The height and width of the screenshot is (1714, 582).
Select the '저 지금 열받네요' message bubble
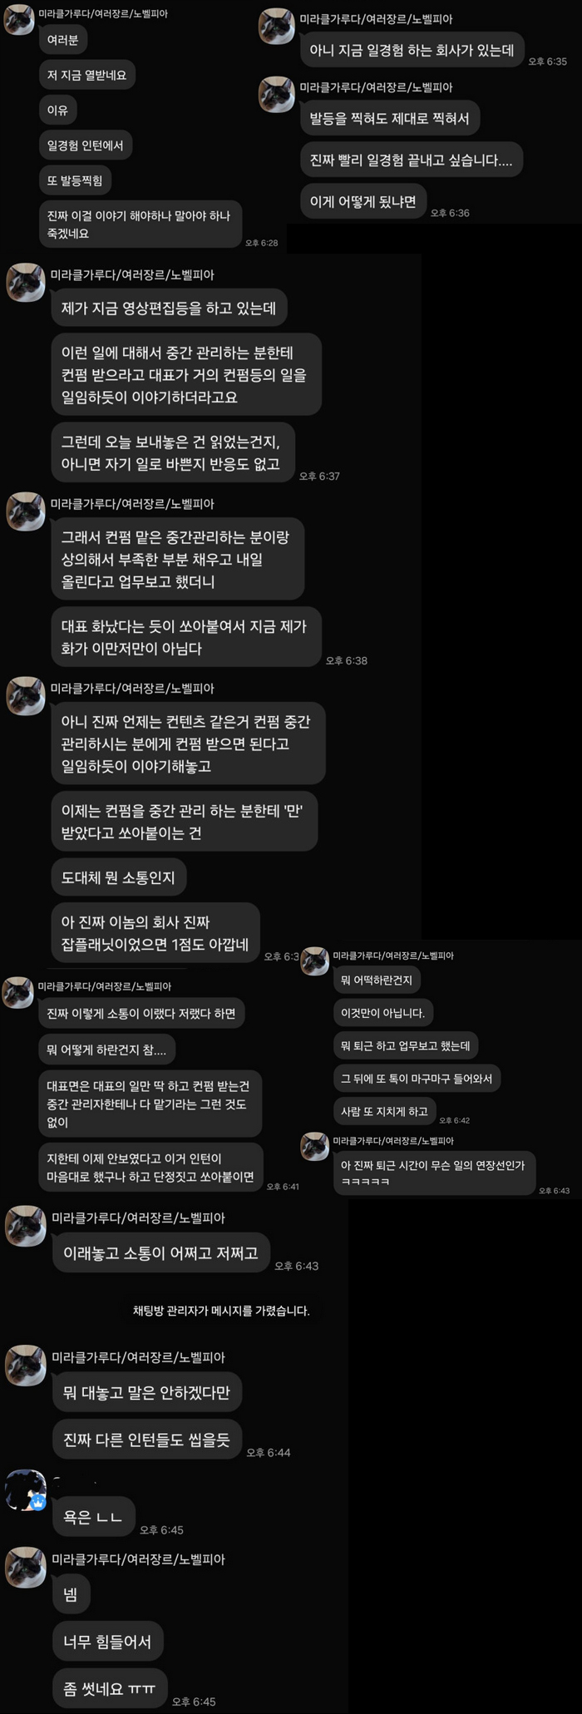click(86, 75)
